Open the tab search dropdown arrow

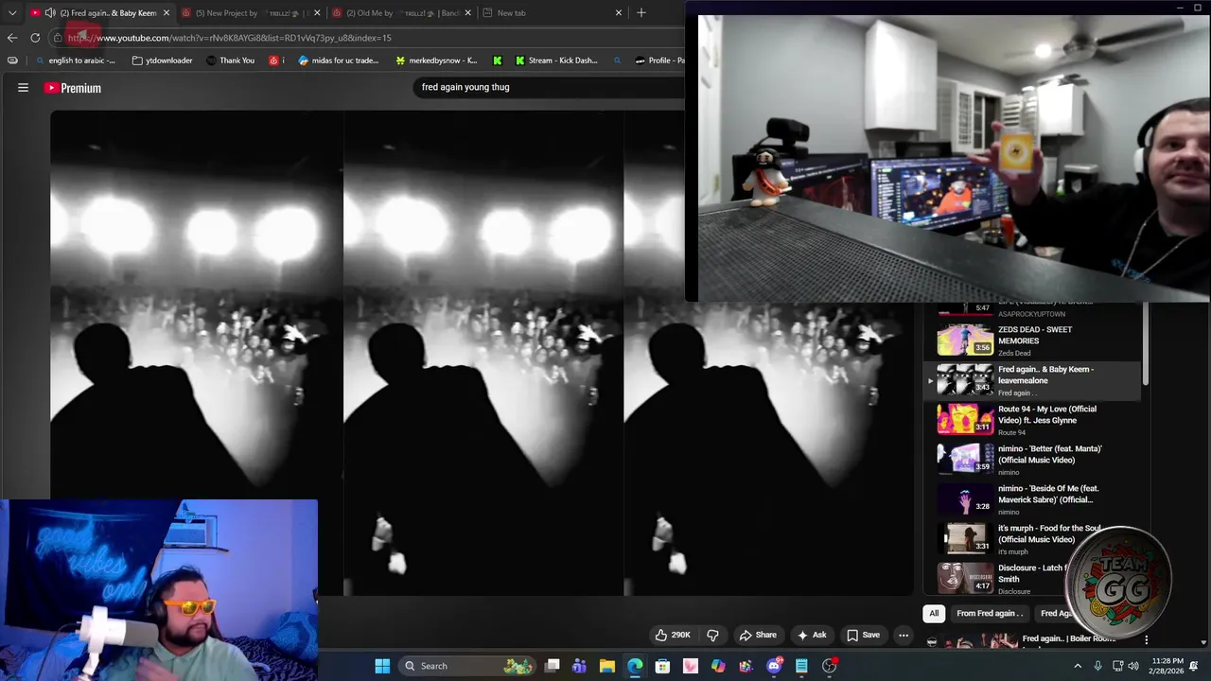(x=11, y=12)
